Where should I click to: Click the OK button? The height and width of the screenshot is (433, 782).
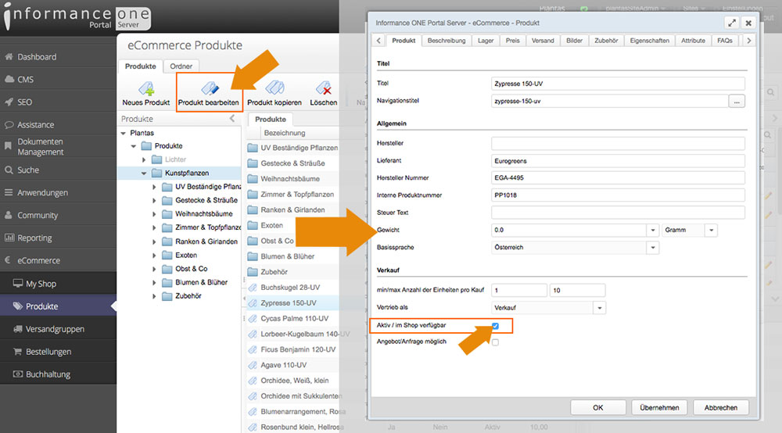pyautogui.click(x=598, y=407)
